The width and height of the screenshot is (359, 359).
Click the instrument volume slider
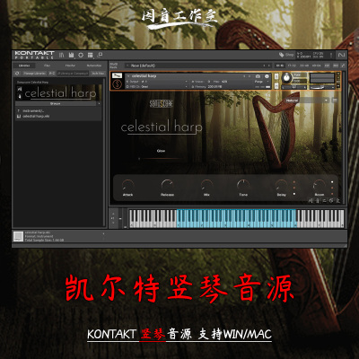coord(321,87)
